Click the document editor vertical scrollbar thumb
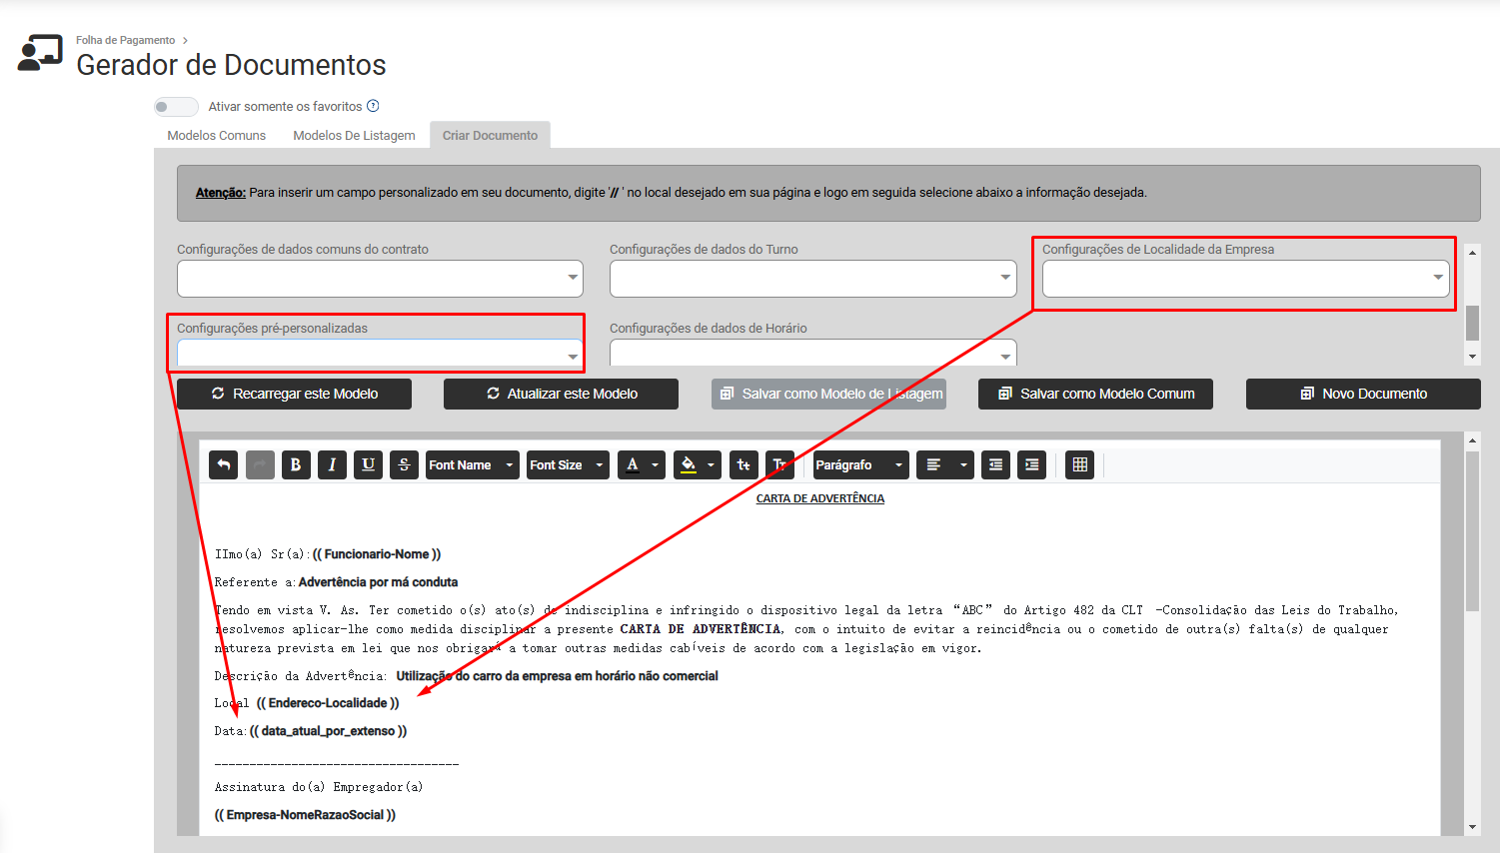Viewport: 1500px width, 853px height. 1471,530
